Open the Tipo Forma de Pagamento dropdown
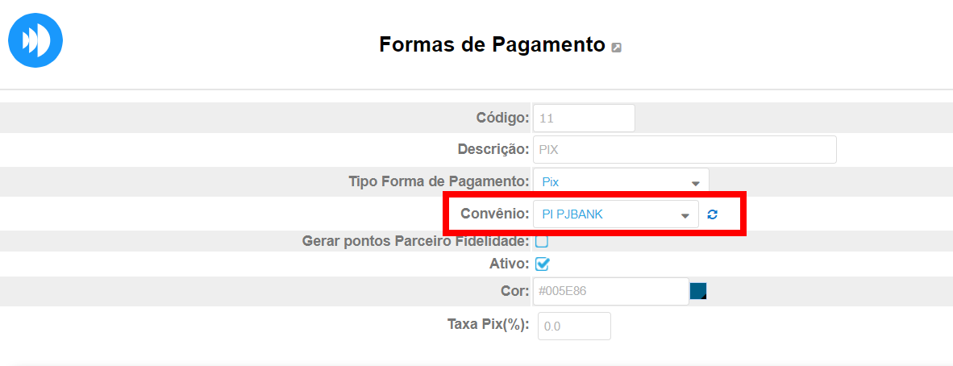 [x=620, y=182]
